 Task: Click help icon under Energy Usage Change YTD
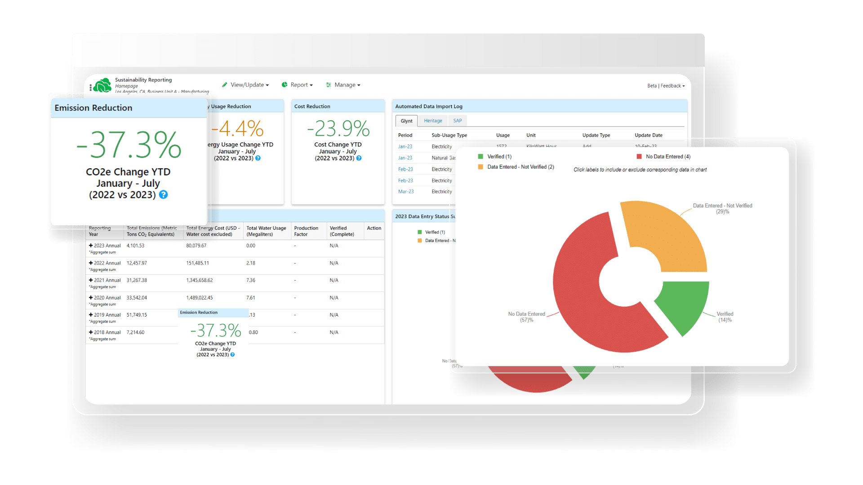coord(258,158)
